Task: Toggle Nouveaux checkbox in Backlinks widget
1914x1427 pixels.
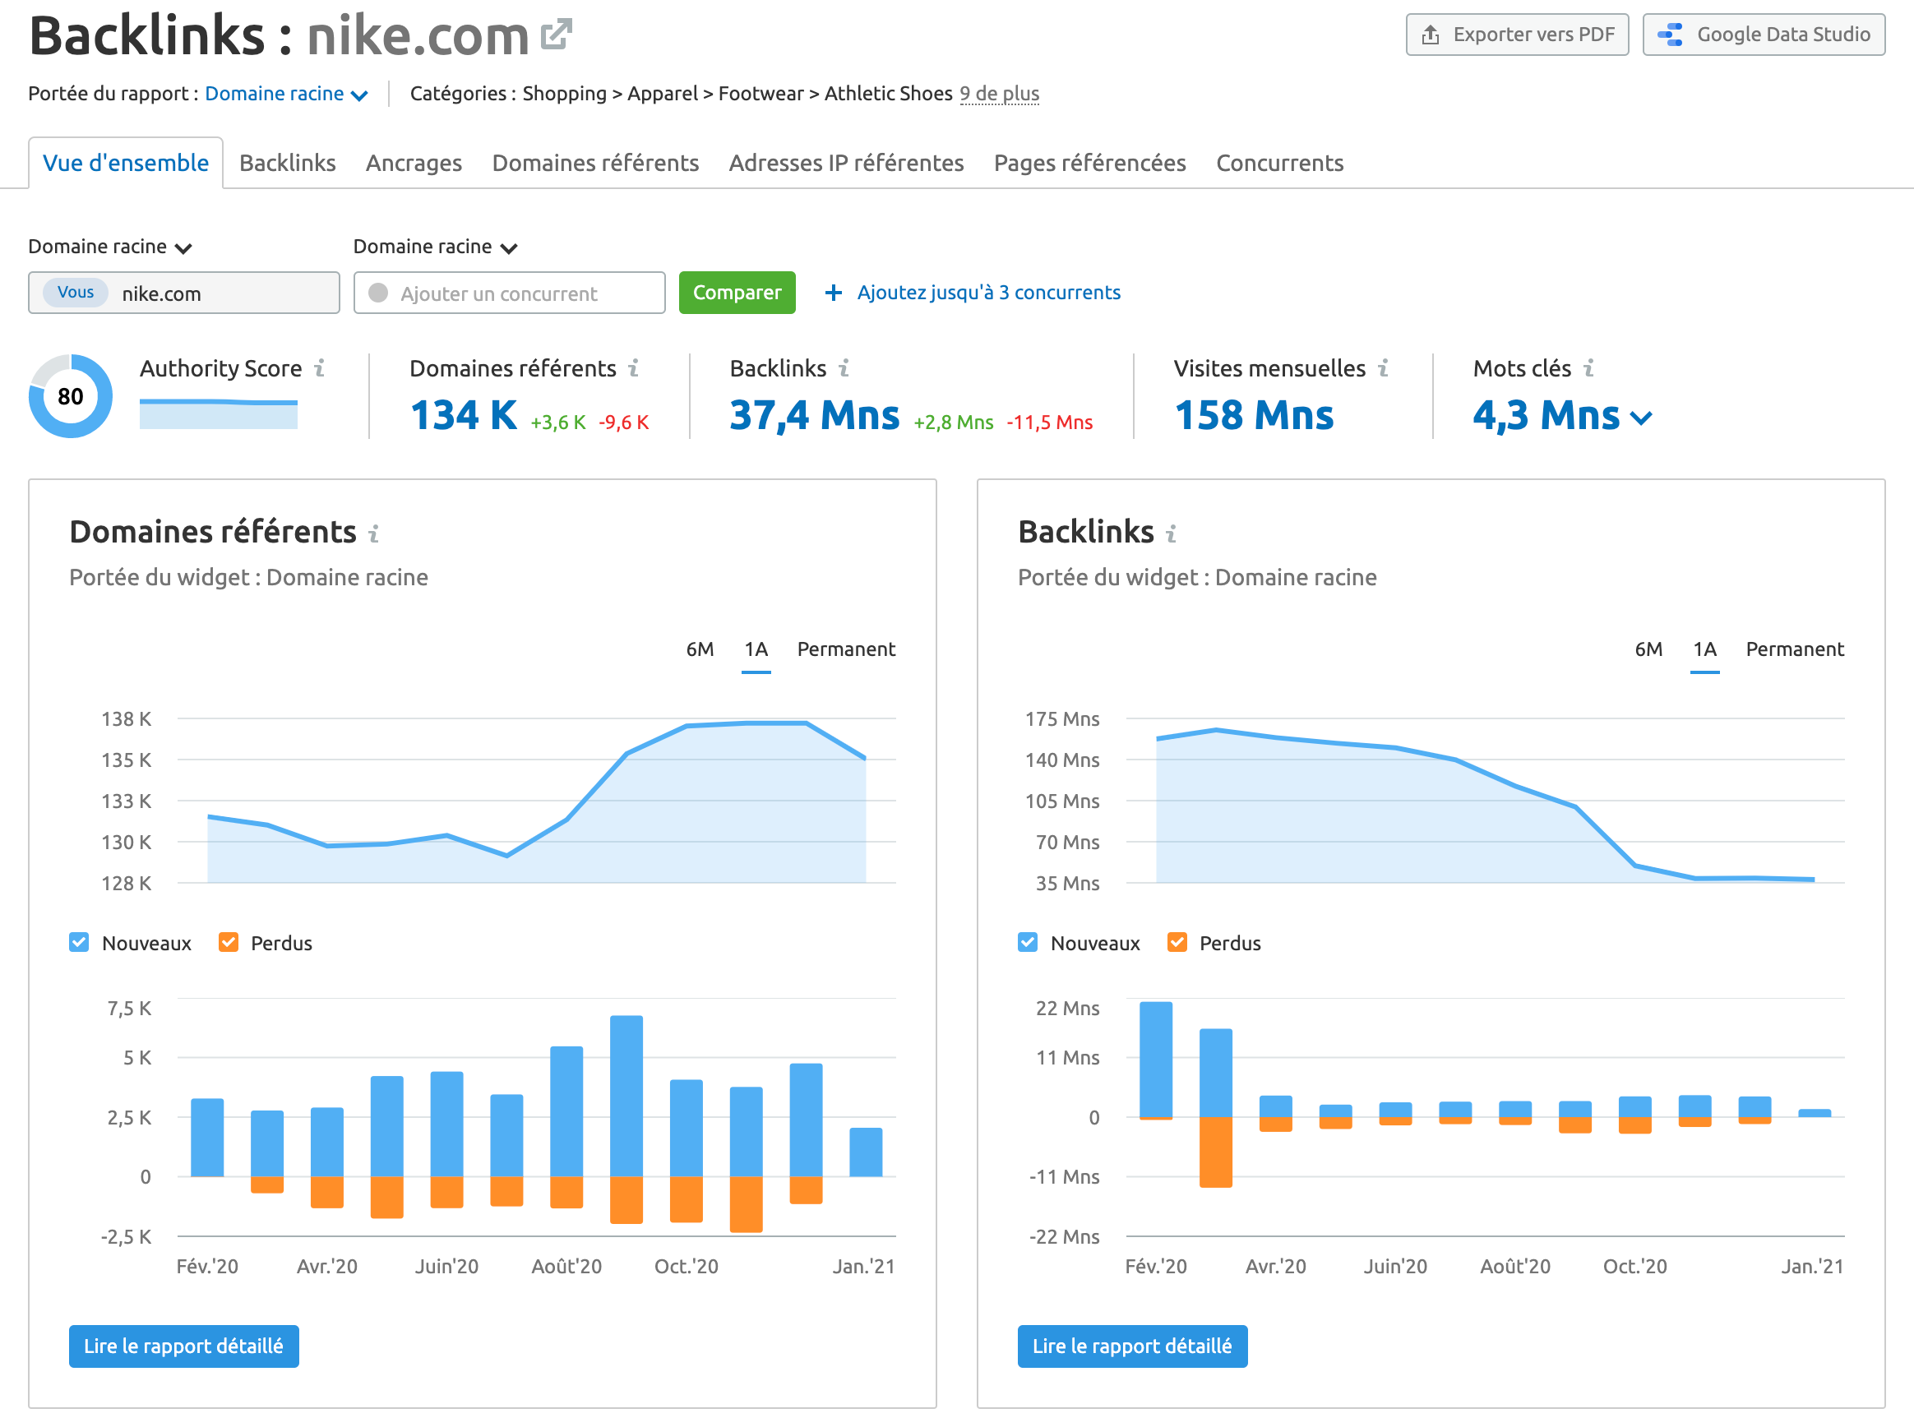Action: pyautogui.click(x=1027, y=941)
